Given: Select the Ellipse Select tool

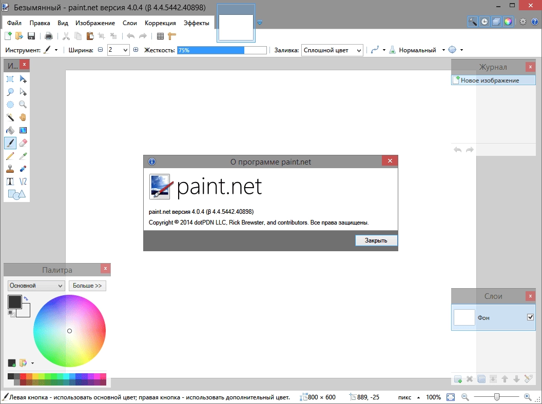Looking at the screenshot, I should (x=10, y=105).
